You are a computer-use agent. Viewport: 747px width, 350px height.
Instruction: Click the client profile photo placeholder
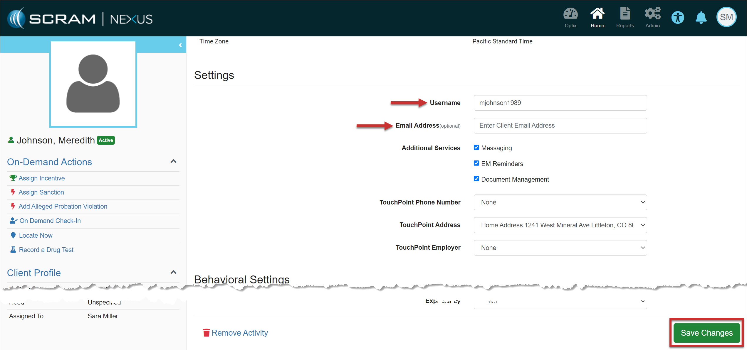point(93,84)
